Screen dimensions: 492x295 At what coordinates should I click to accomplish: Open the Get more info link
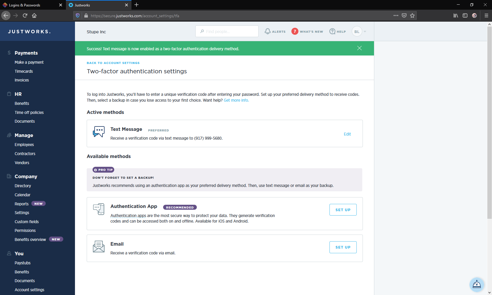(236, 100)
